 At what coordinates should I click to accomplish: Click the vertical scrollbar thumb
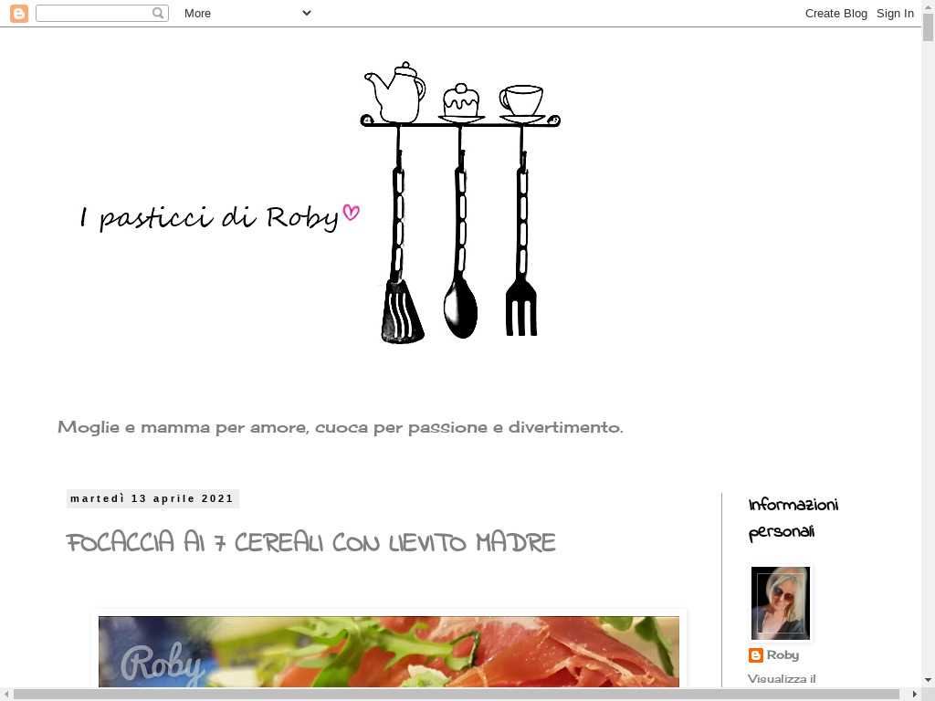point(928,27)
